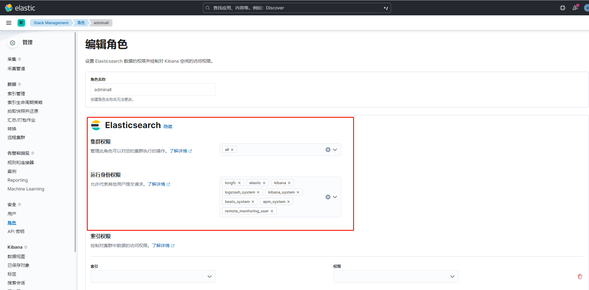
Task: Click the help icon beside 数据
Action: click(19, 84)
